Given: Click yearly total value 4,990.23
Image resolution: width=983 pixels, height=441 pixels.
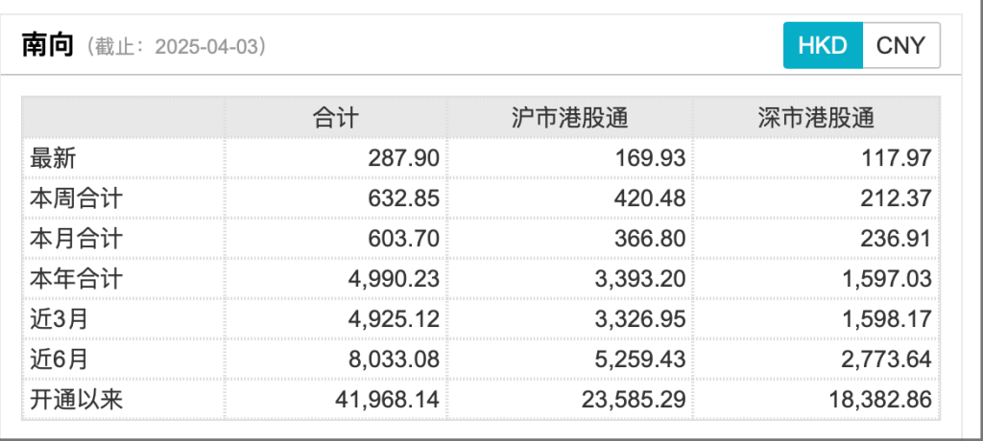Looking at the screenshot, I should coord(392,279).
